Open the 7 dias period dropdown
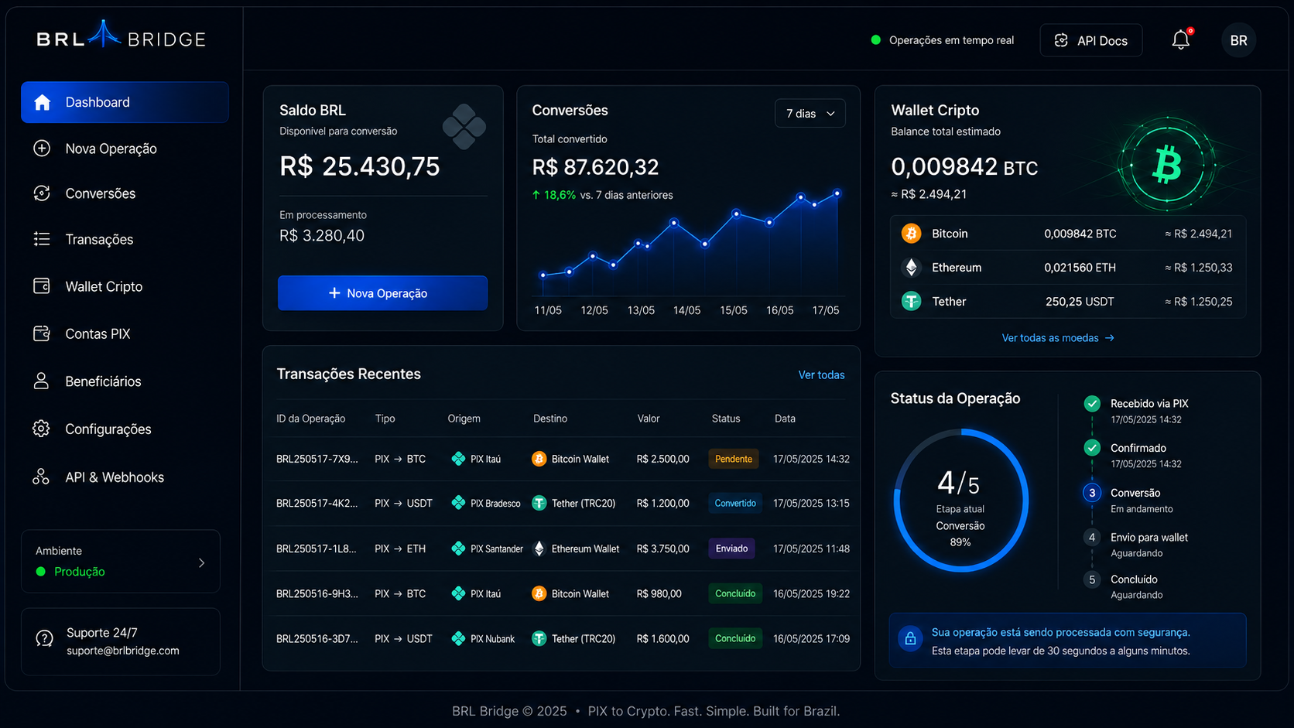1294x728 pixels. (810, 114)
